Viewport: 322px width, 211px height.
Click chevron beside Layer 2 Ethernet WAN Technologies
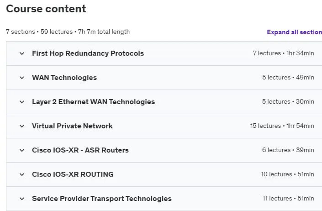coord(22,102)
